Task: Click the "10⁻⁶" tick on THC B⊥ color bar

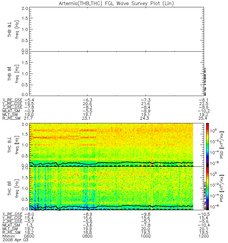Action: (x=214, y=163)
